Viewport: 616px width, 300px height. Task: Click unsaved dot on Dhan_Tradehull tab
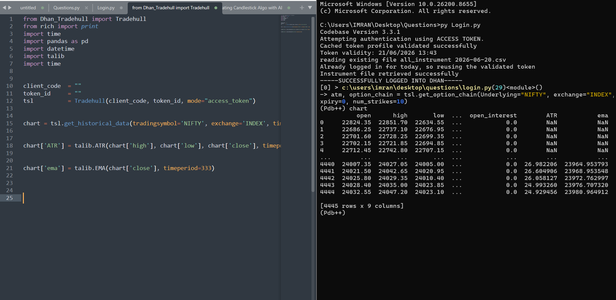(216, 8)
